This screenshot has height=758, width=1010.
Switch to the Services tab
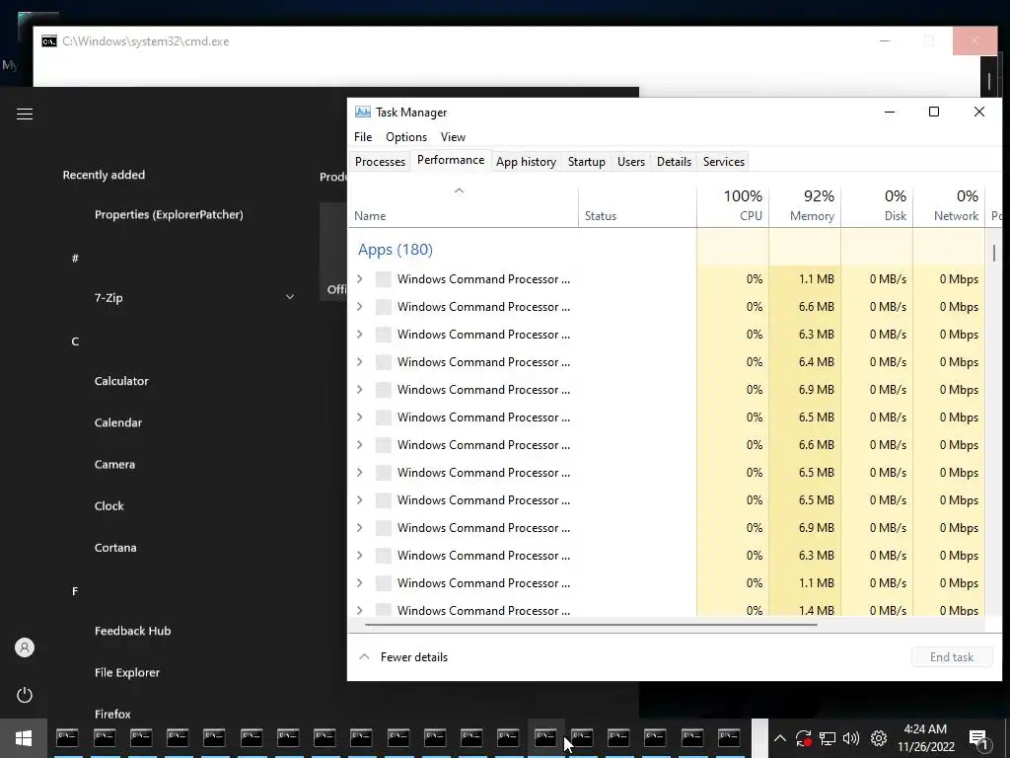click(723, 161)
